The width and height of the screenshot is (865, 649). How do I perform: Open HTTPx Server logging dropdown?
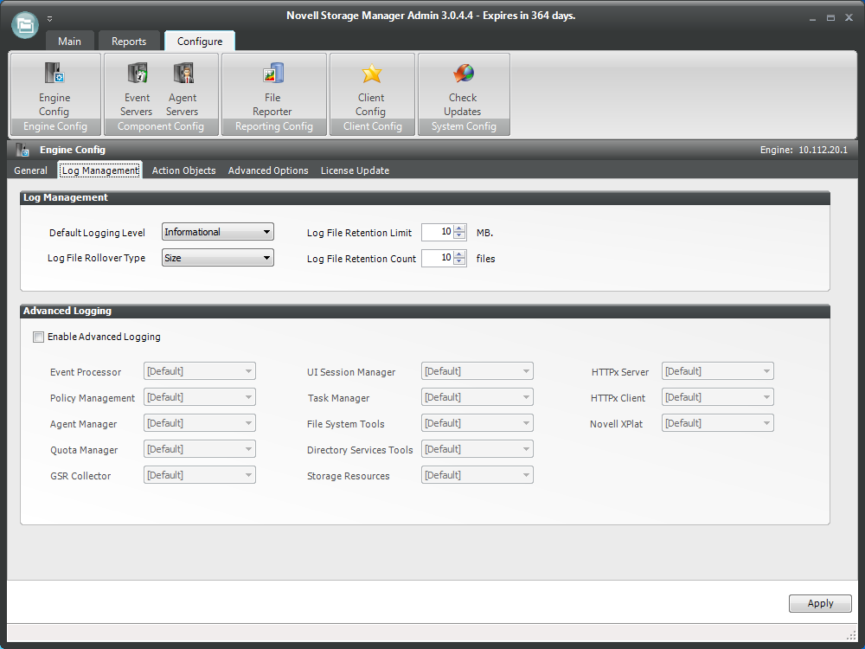click(x=718, y=371)
